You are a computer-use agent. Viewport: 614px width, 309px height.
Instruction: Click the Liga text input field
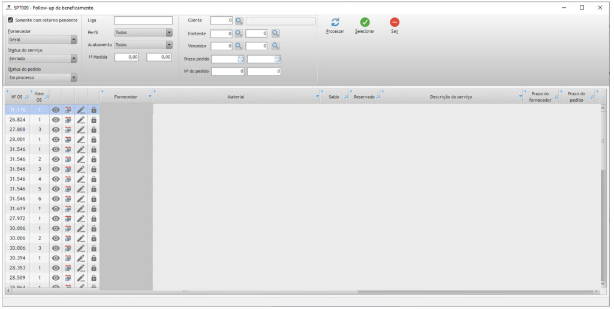[x=143, y=20]
